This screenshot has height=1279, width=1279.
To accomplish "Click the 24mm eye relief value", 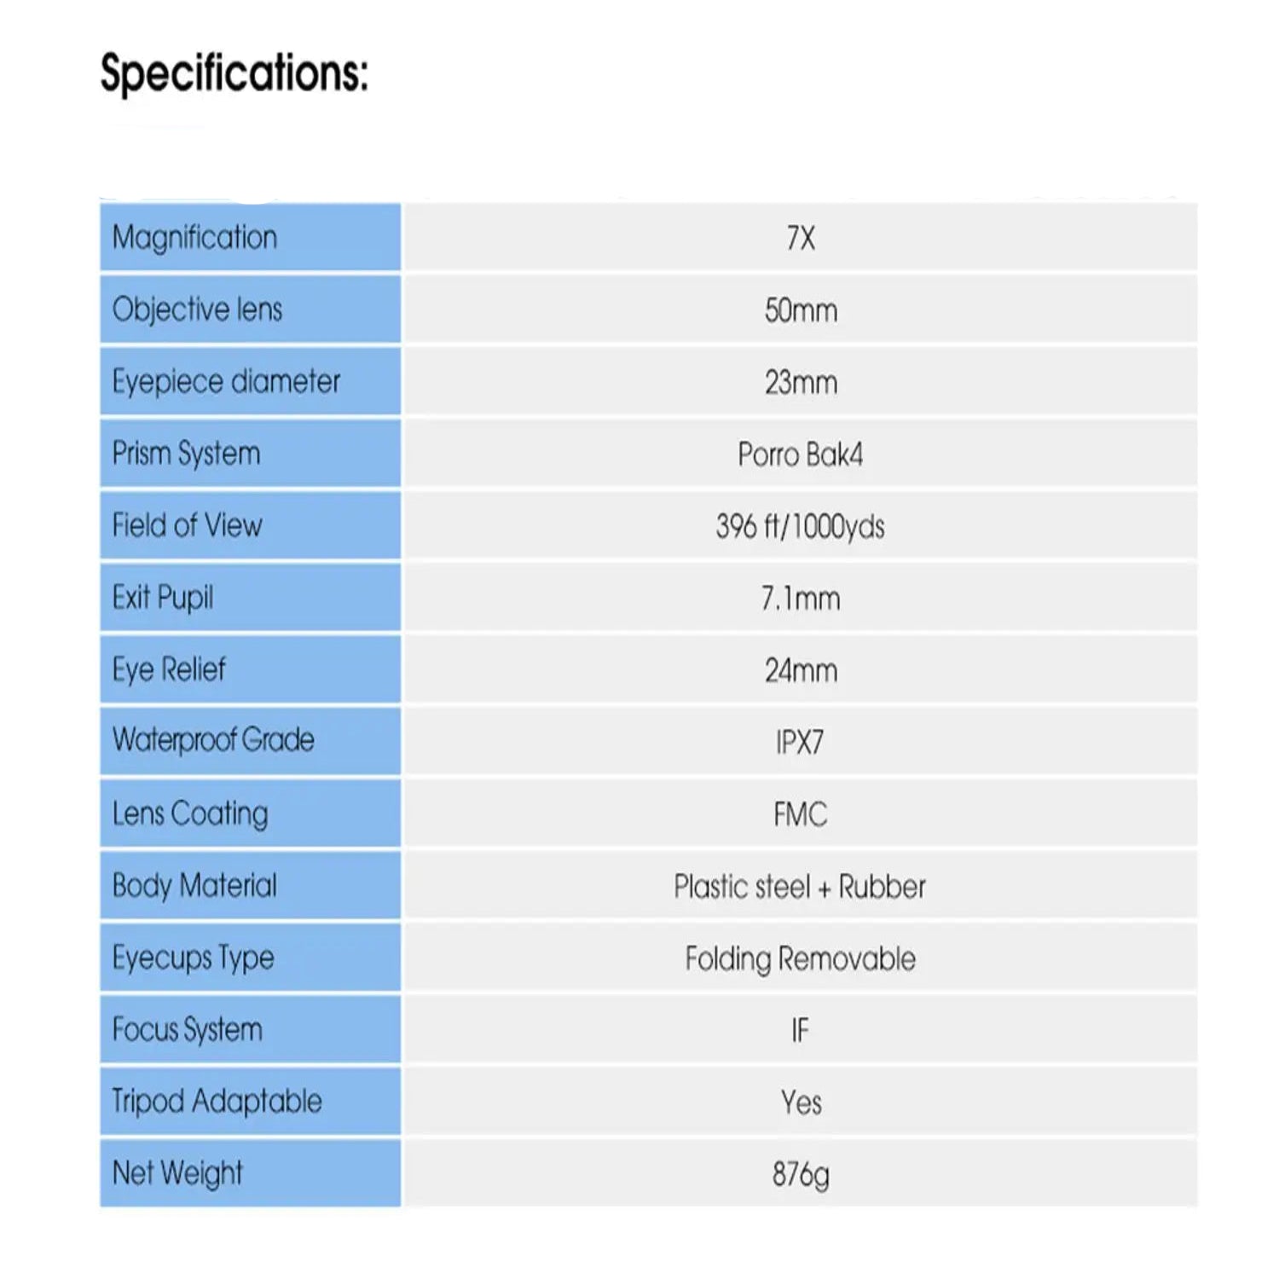I will [801, 671].
